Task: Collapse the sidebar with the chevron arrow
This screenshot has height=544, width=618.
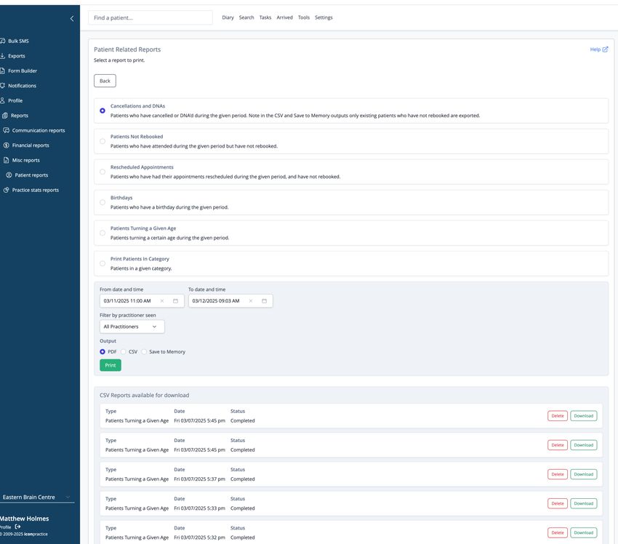Action: (x=72, y=18)
